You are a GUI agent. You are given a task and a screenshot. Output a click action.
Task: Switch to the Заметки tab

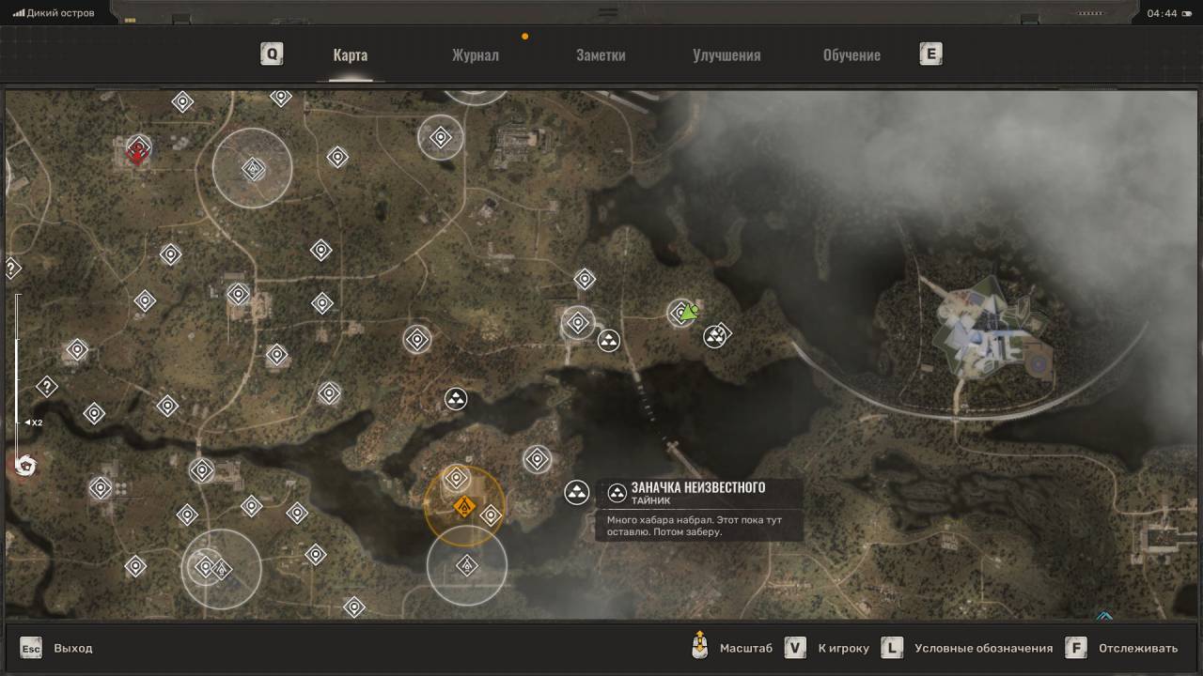tap(601, 54)
